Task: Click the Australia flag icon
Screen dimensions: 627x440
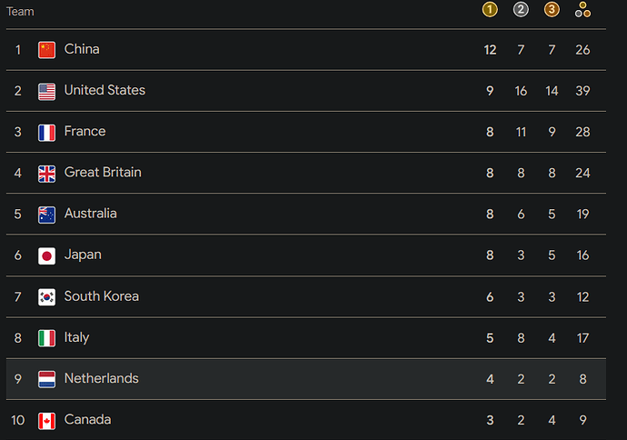Action: (46, 215)
